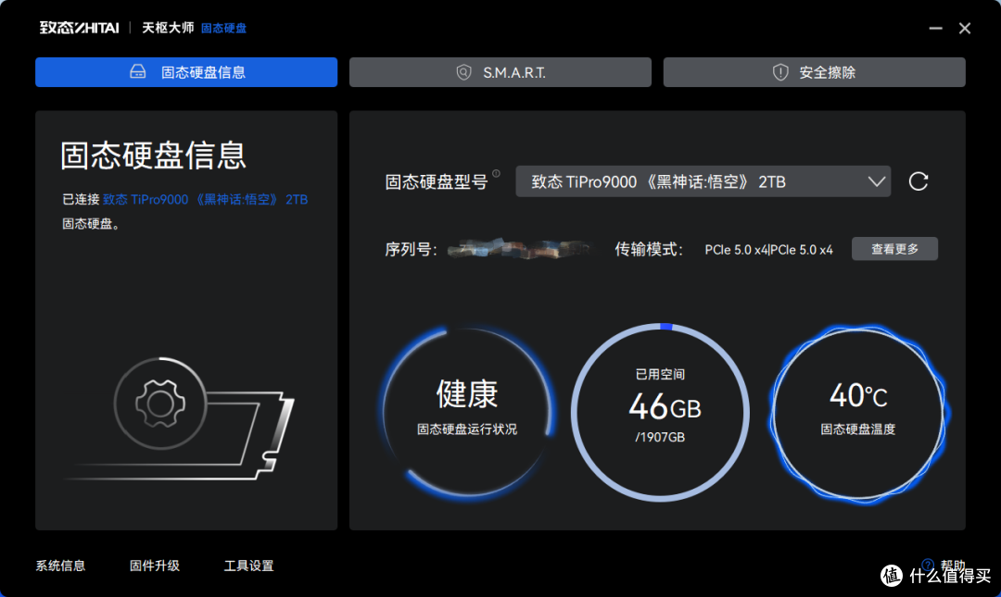Click the drive icon in 固态硬盘信息 tab
The width and height of the screenshot is (1001, 597).
pos(138,71)
